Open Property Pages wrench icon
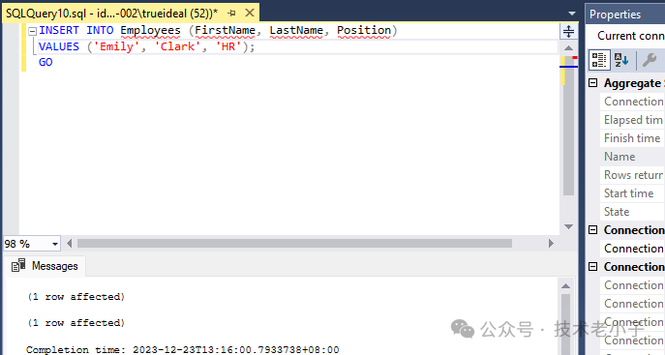665x355 pixels. [650, 60]
